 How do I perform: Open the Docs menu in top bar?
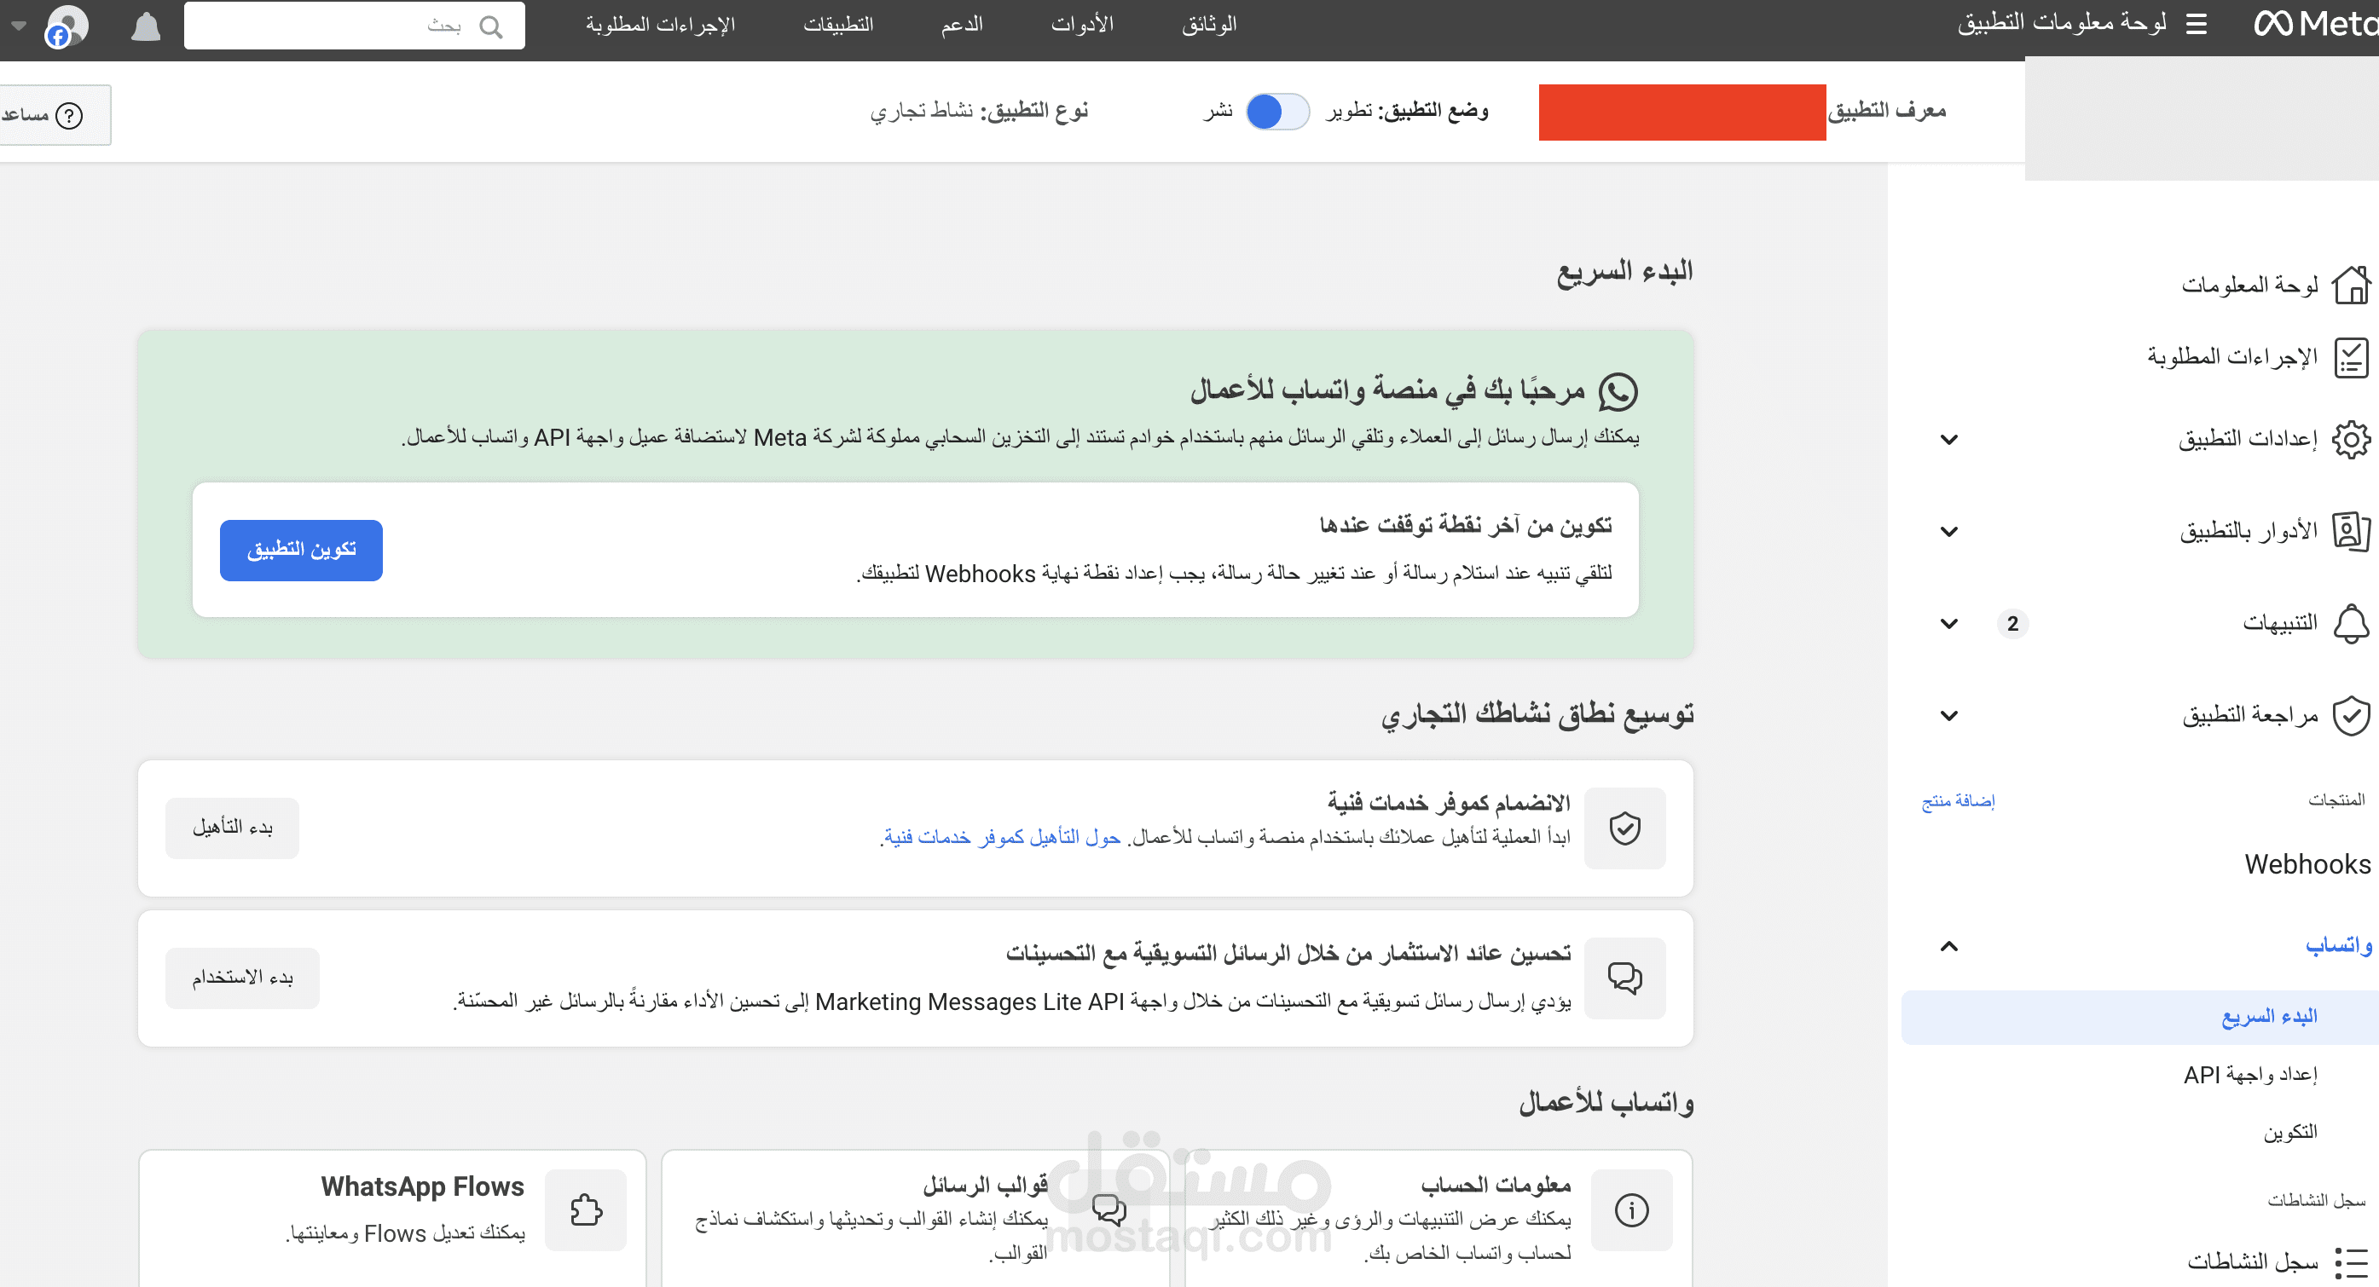click(1208, 25)
